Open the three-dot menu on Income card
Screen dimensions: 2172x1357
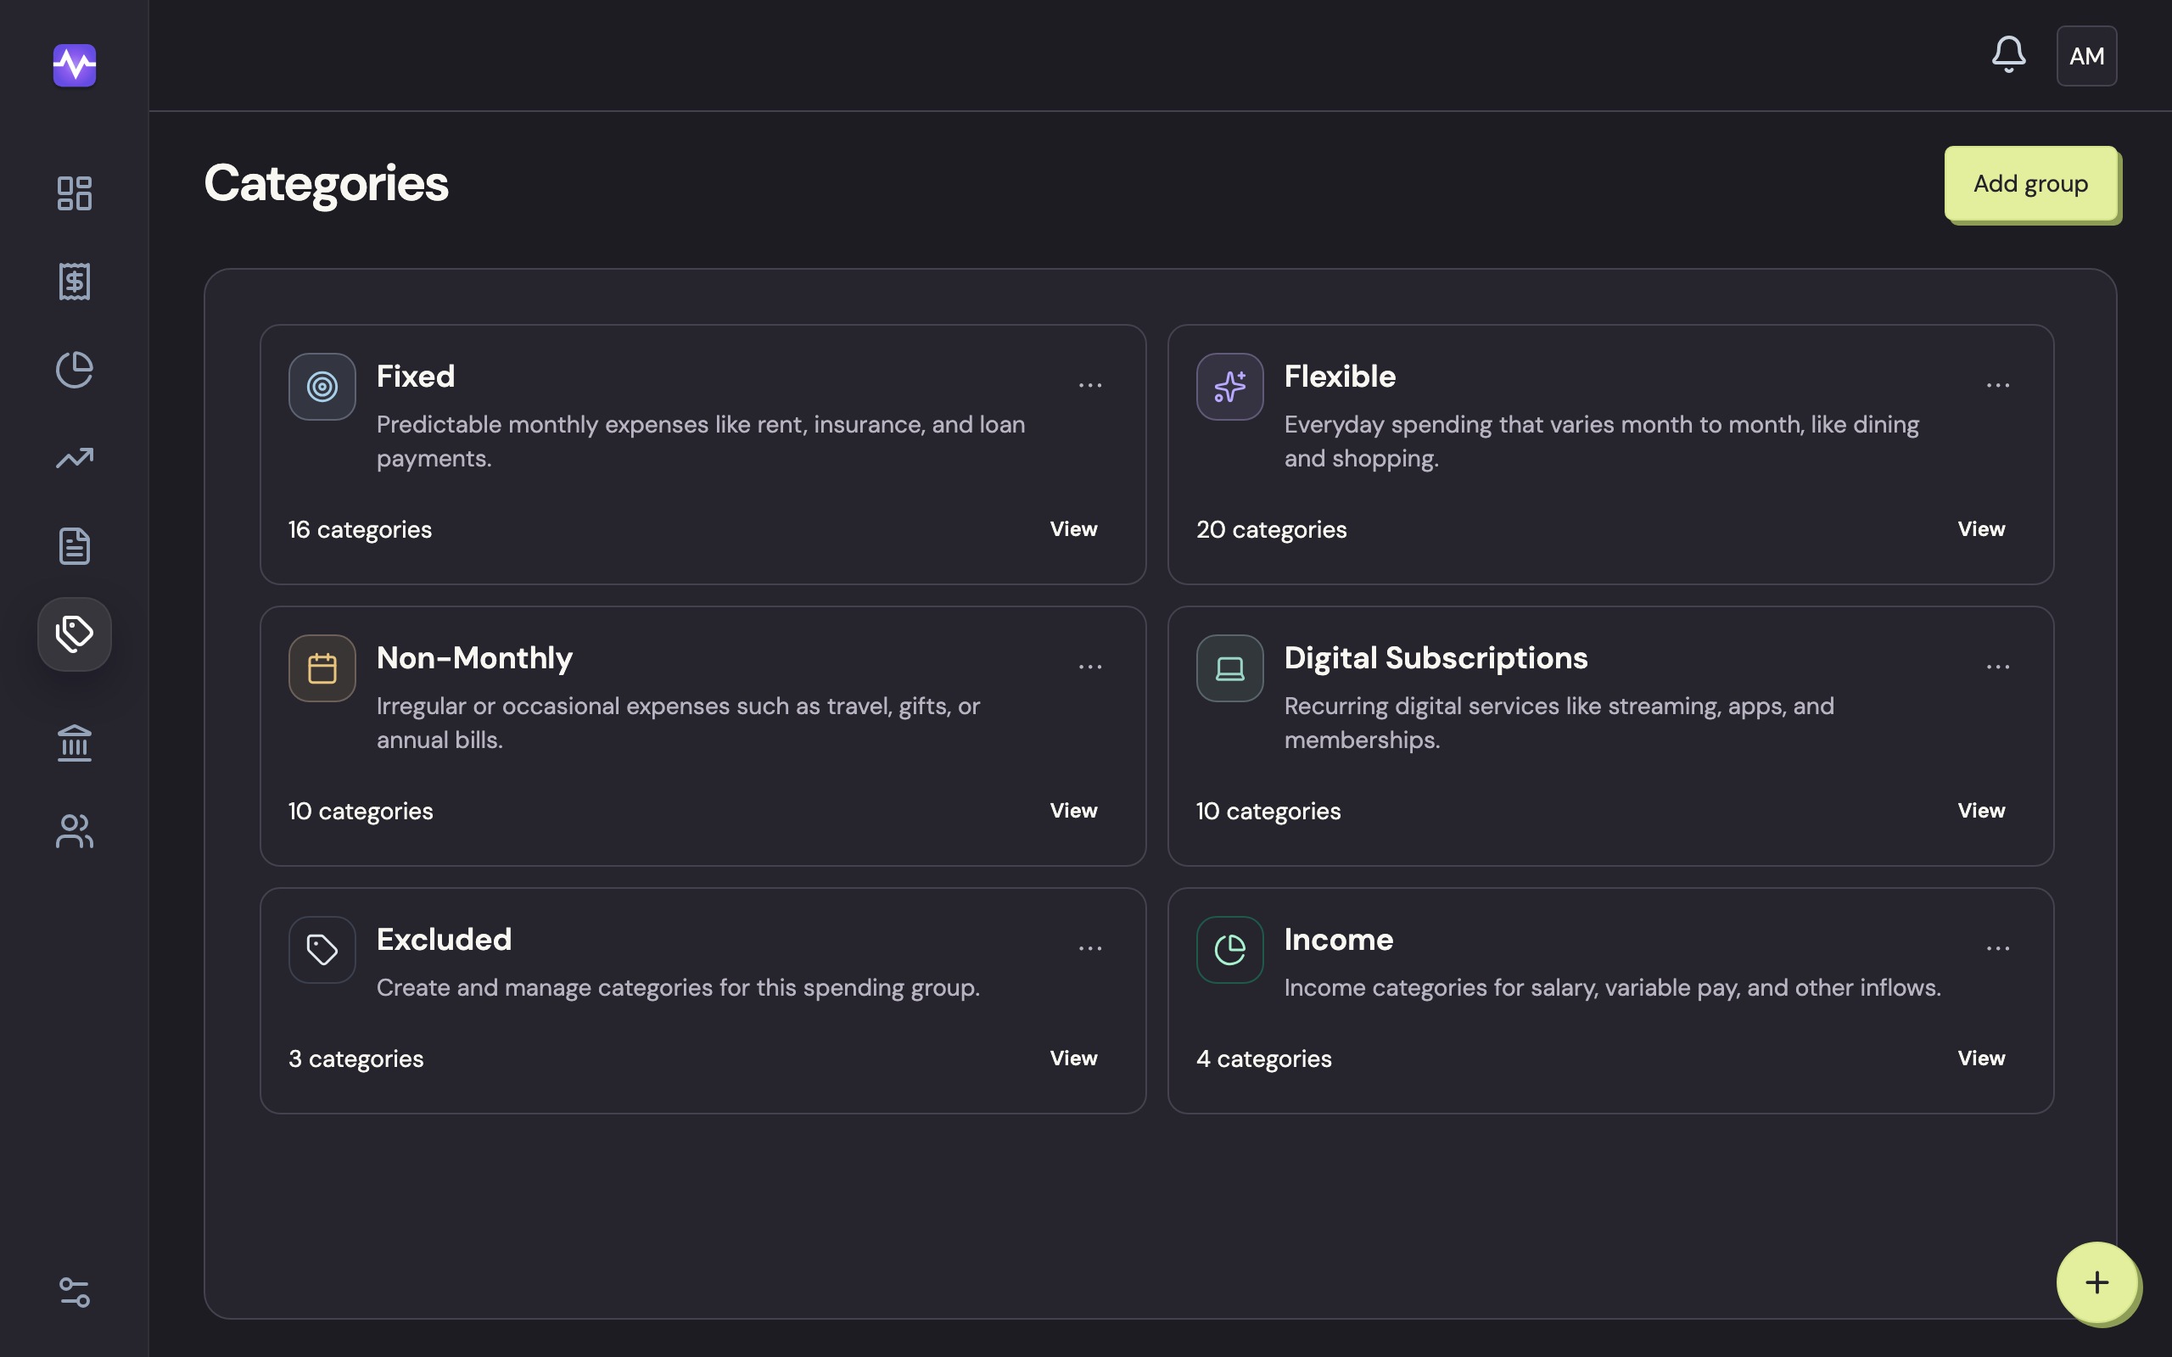click(x=1998, y=949)
